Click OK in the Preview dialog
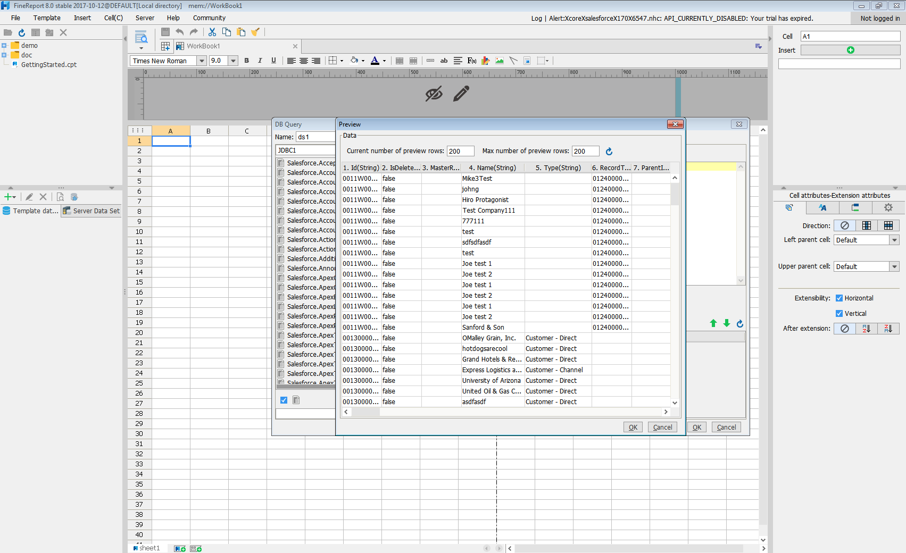This screenshot has width=906, height=553. tap(633, 428)
